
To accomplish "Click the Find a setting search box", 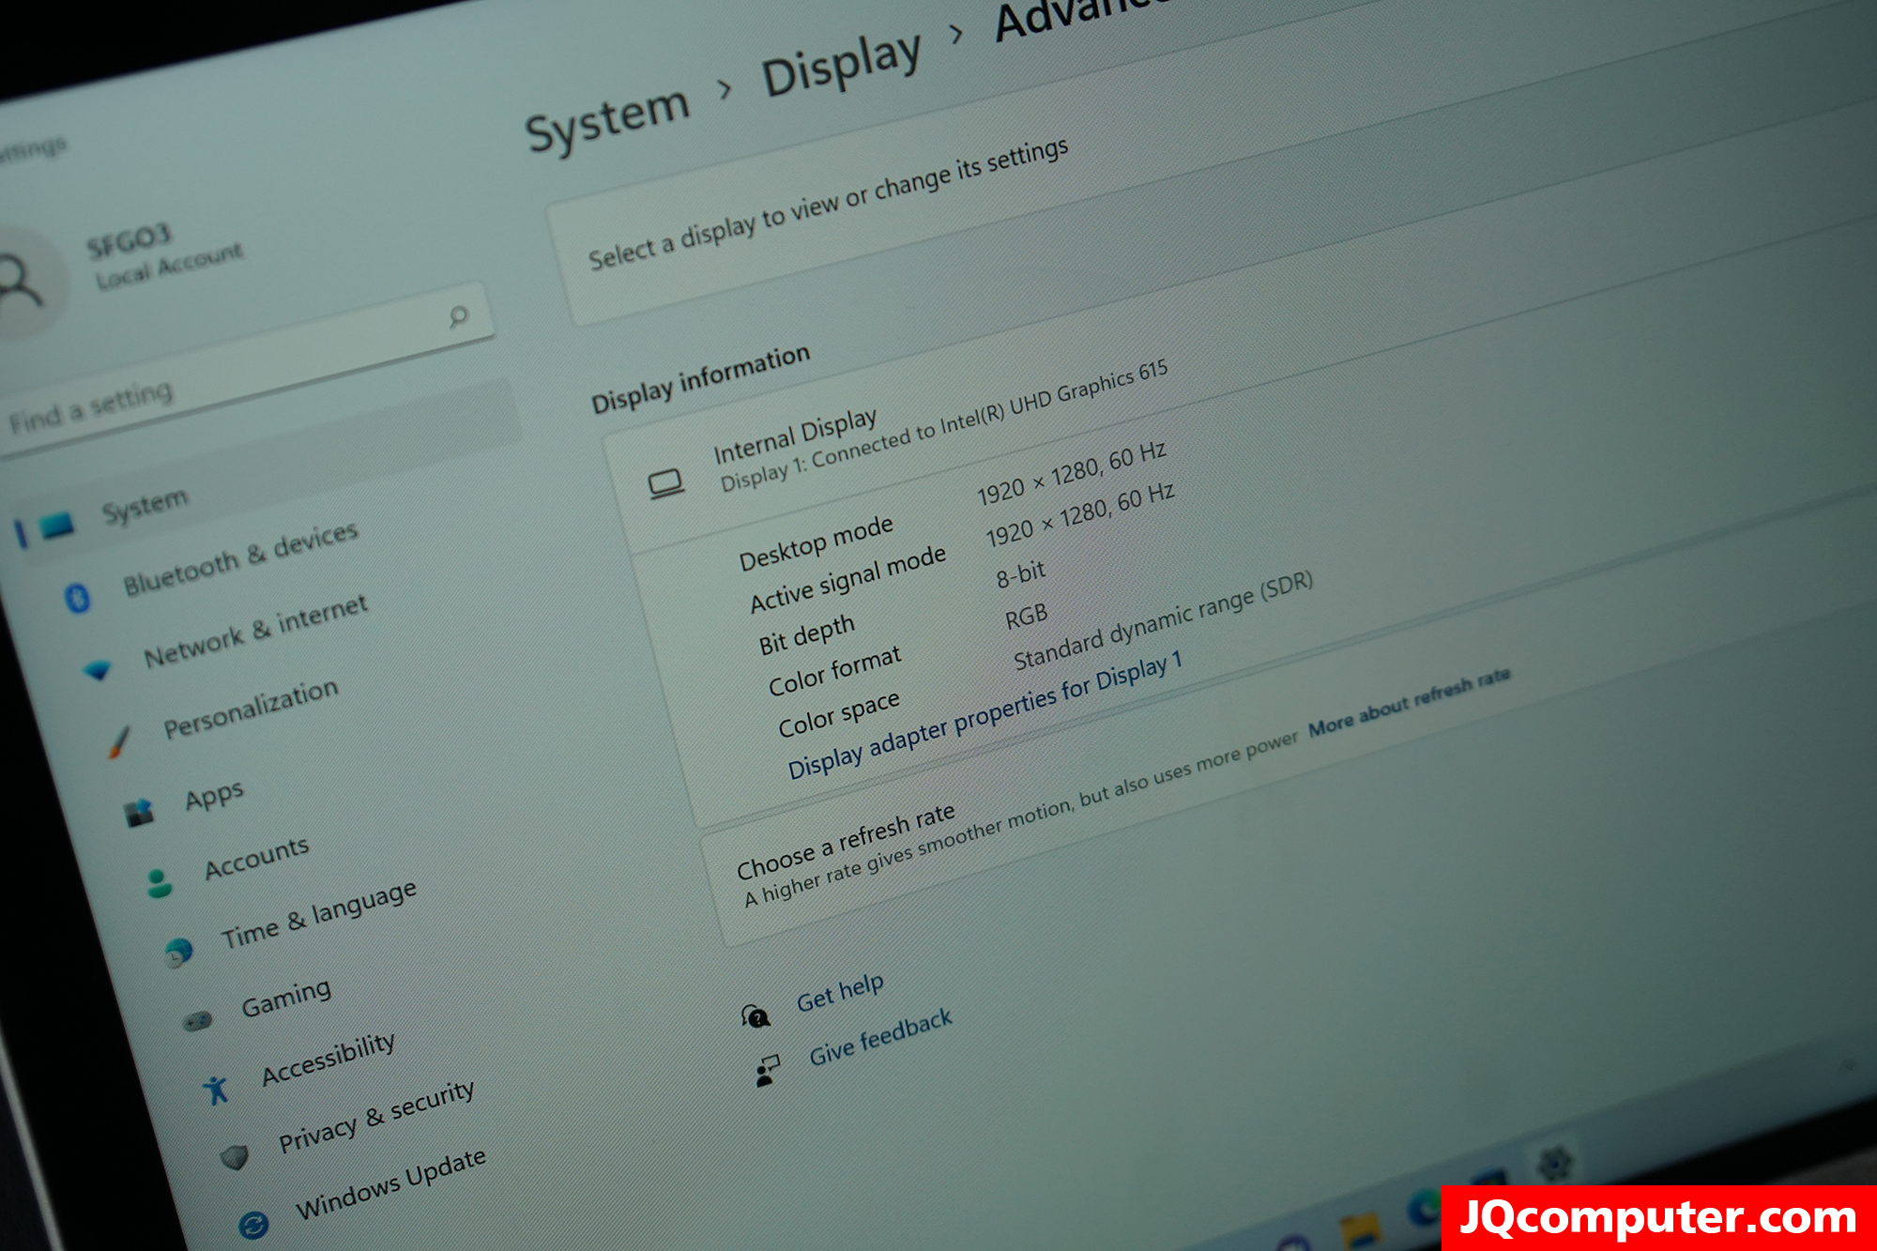I will 246,371.
